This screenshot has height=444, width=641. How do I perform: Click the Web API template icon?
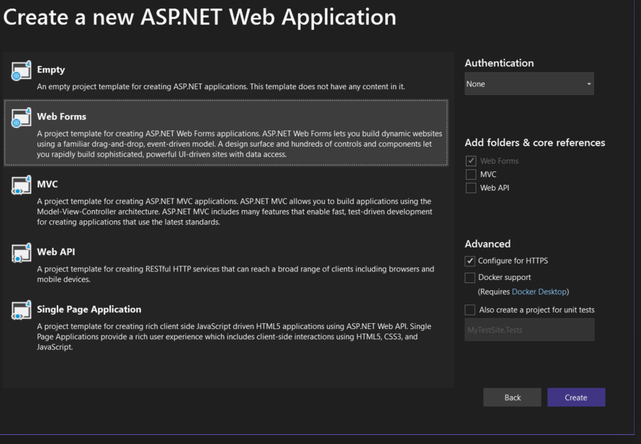(21, 253)
